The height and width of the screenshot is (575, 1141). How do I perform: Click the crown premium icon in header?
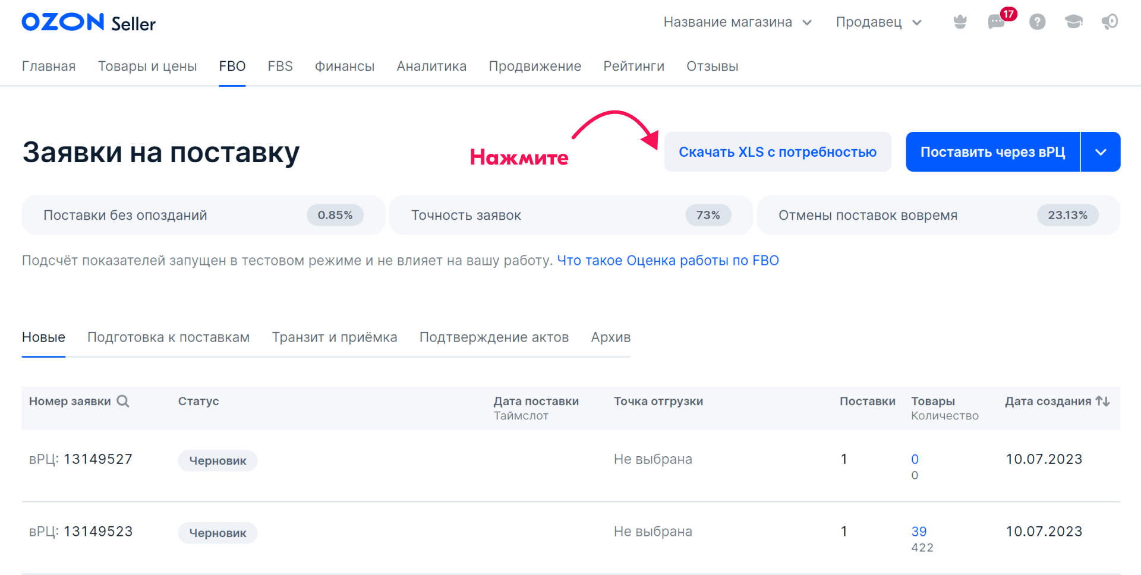(960, 22)
